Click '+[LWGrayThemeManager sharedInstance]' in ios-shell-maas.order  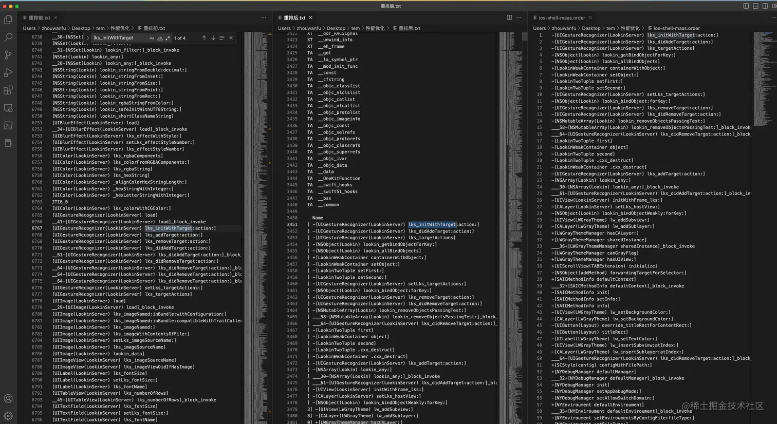(x=599, y=240)
